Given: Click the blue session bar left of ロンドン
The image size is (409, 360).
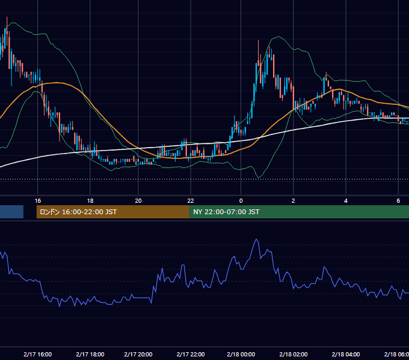Looking at the screenshot, I should pyautogui.click(x=11, y=212).
